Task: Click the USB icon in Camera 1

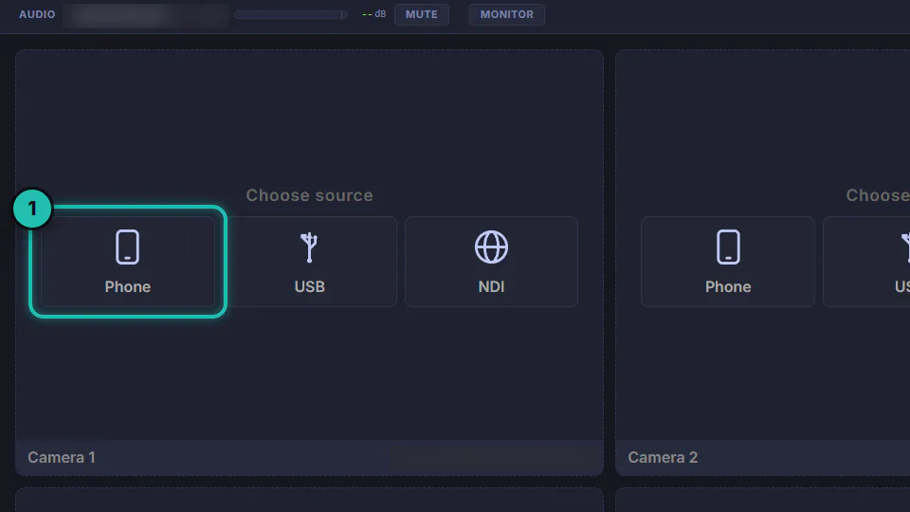Action: [309, 247]
